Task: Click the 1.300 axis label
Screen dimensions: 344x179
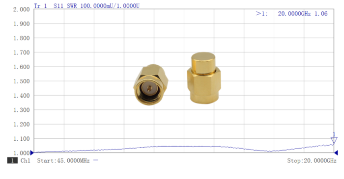Action: [x=21, y=110]
